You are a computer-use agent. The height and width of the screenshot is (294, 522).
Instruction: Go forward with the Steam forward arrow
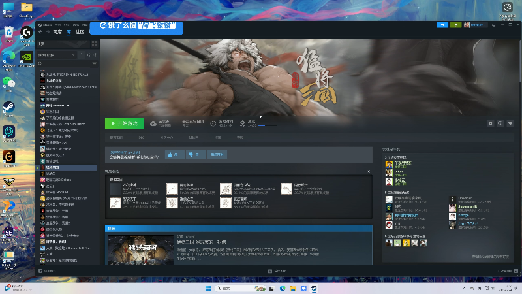[x=48, y=32]
